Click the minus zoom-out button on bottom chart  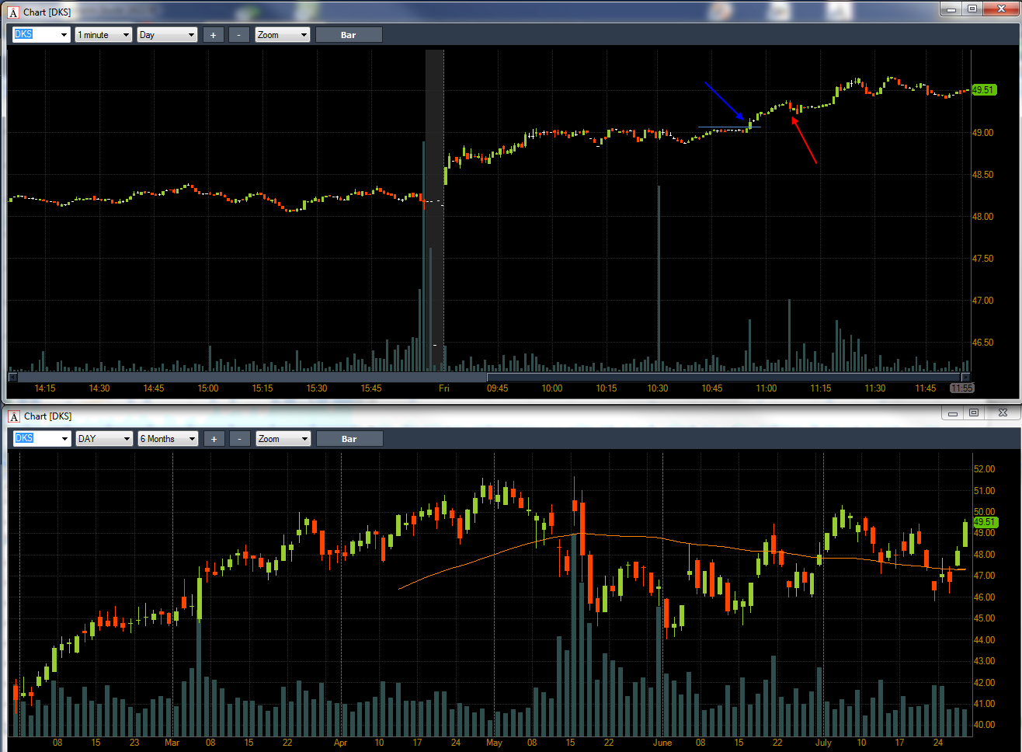point(240,439)
